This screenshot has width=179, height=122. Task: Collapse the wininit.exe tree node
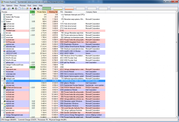(2, 37)
